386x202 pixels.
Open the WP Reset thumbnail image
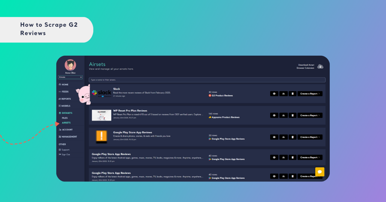(x=101, y=115)
